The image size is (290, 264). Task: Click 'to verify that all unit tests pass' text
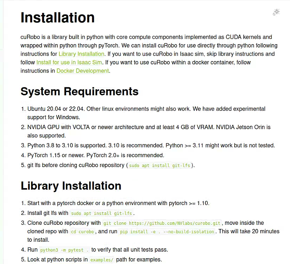pos(130,250)
